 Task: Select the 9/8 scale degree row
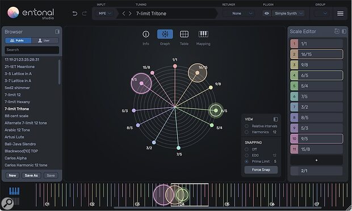(x=317, y=65)
